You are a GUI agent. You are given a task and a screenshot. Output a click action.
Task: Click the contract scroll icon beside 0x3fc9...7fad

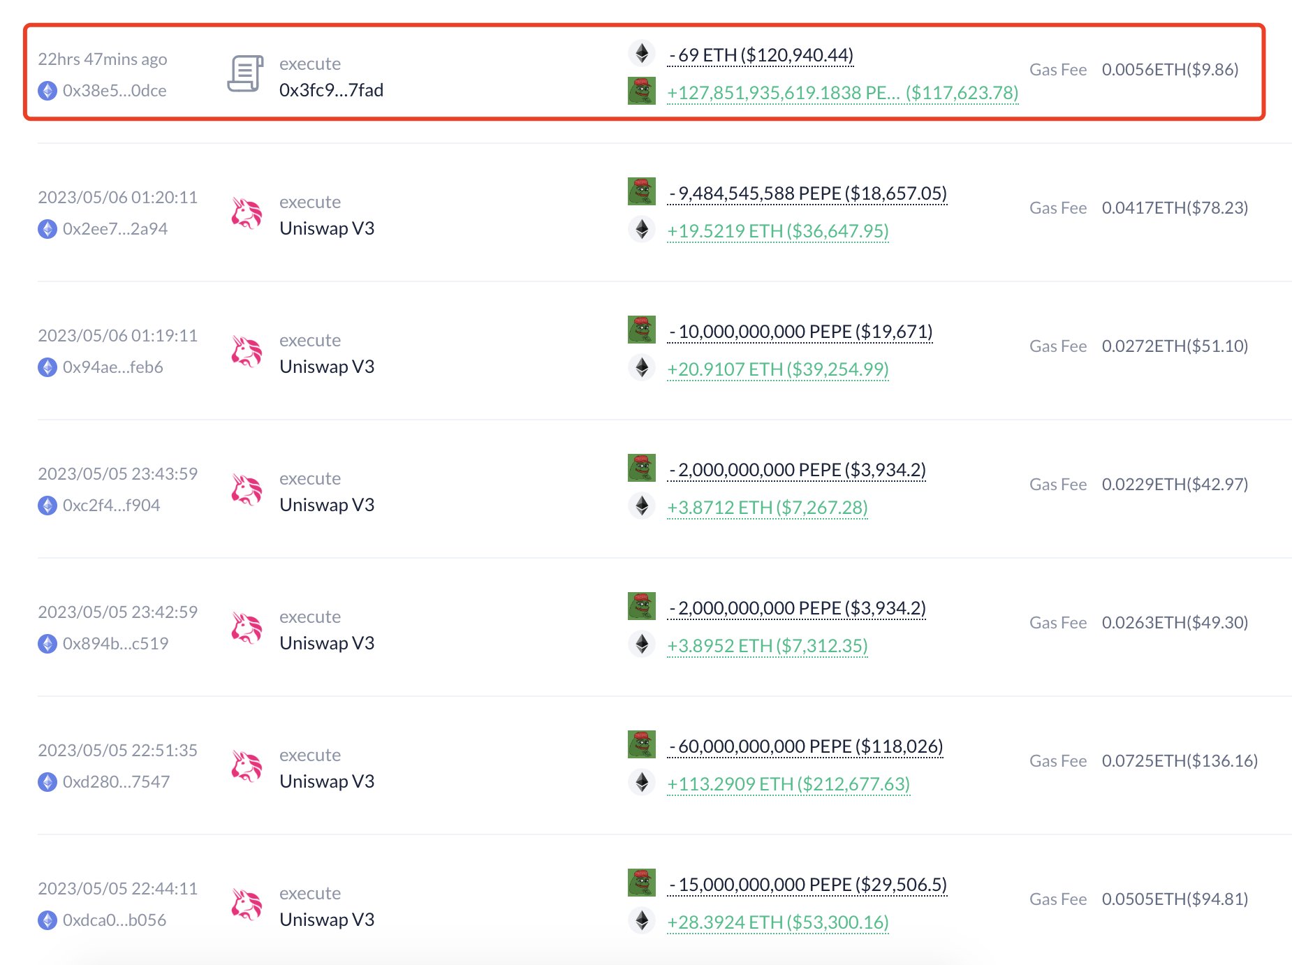tap(245, 73)
